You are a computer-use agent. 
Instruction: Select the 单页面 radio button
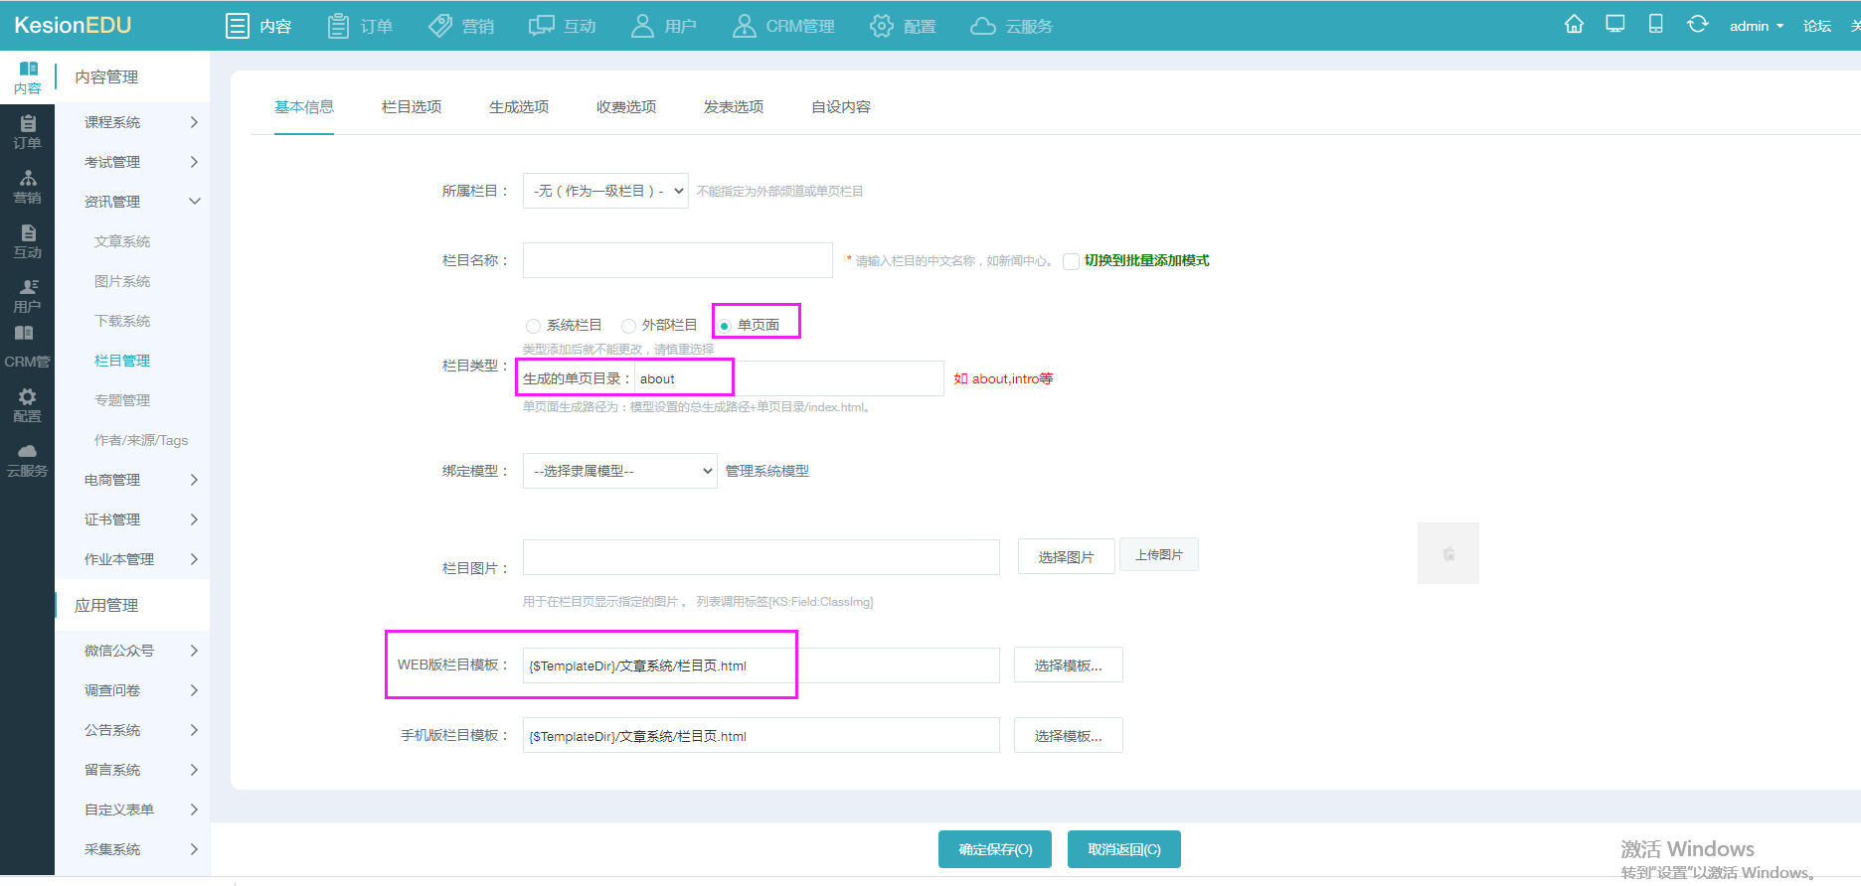tap(724, 326)
